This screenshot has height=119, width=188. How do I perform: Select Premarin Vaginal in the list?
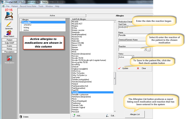(78, 107)
